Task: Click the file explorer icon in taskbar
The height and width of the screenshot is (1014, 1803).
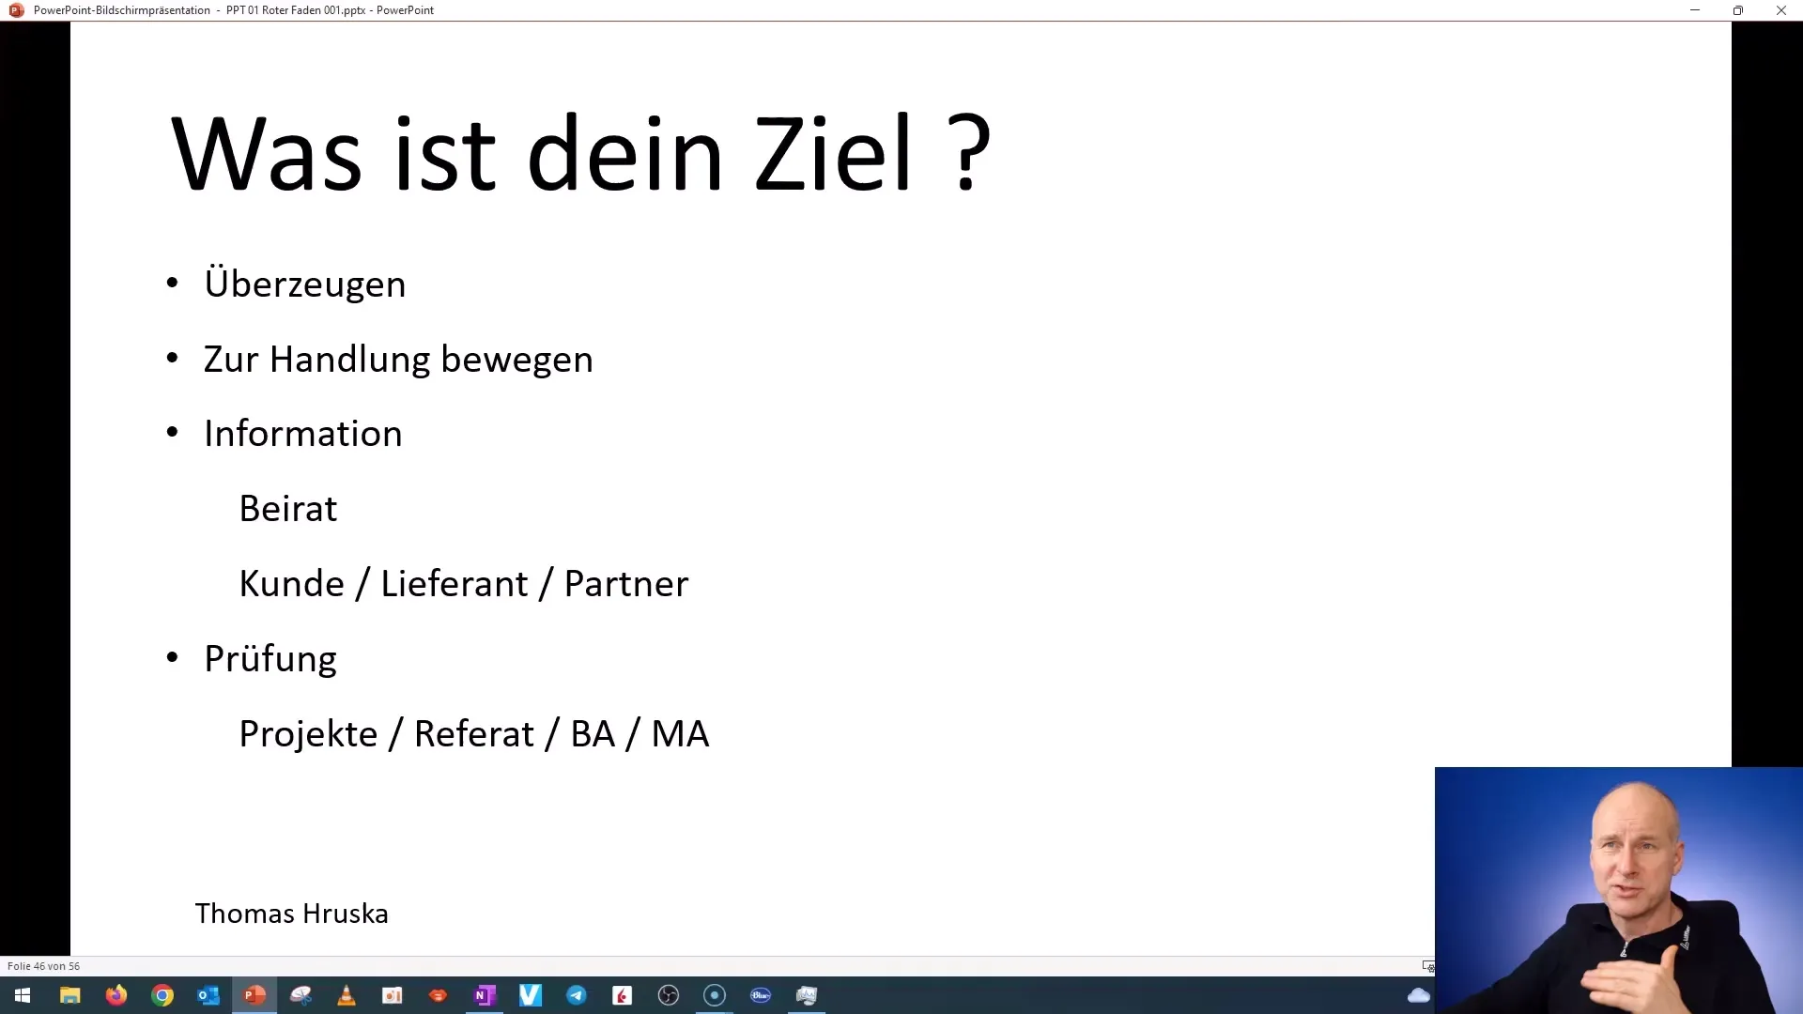Action: (x=69, y=995)
